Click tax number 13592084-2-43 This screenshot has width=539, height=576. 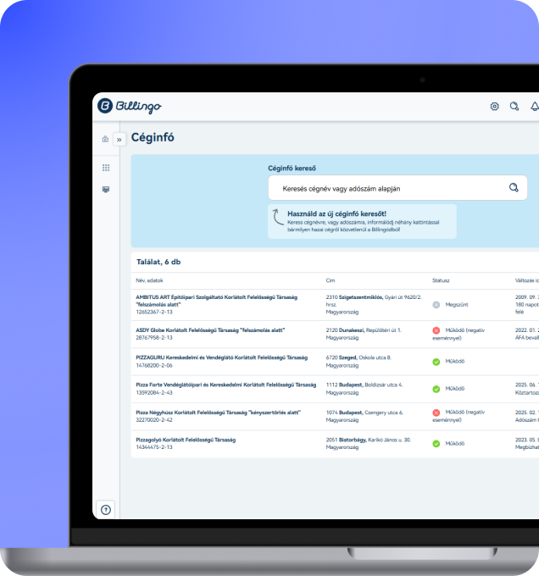[x=154, y=393]
